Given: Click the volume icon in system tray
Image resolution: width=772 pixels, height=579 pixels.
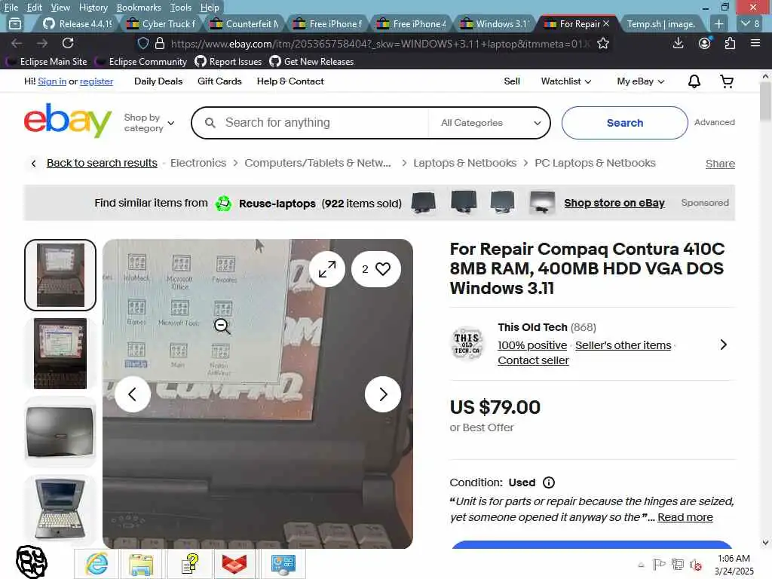Looking at the screenshot, I should coord(695,565).
